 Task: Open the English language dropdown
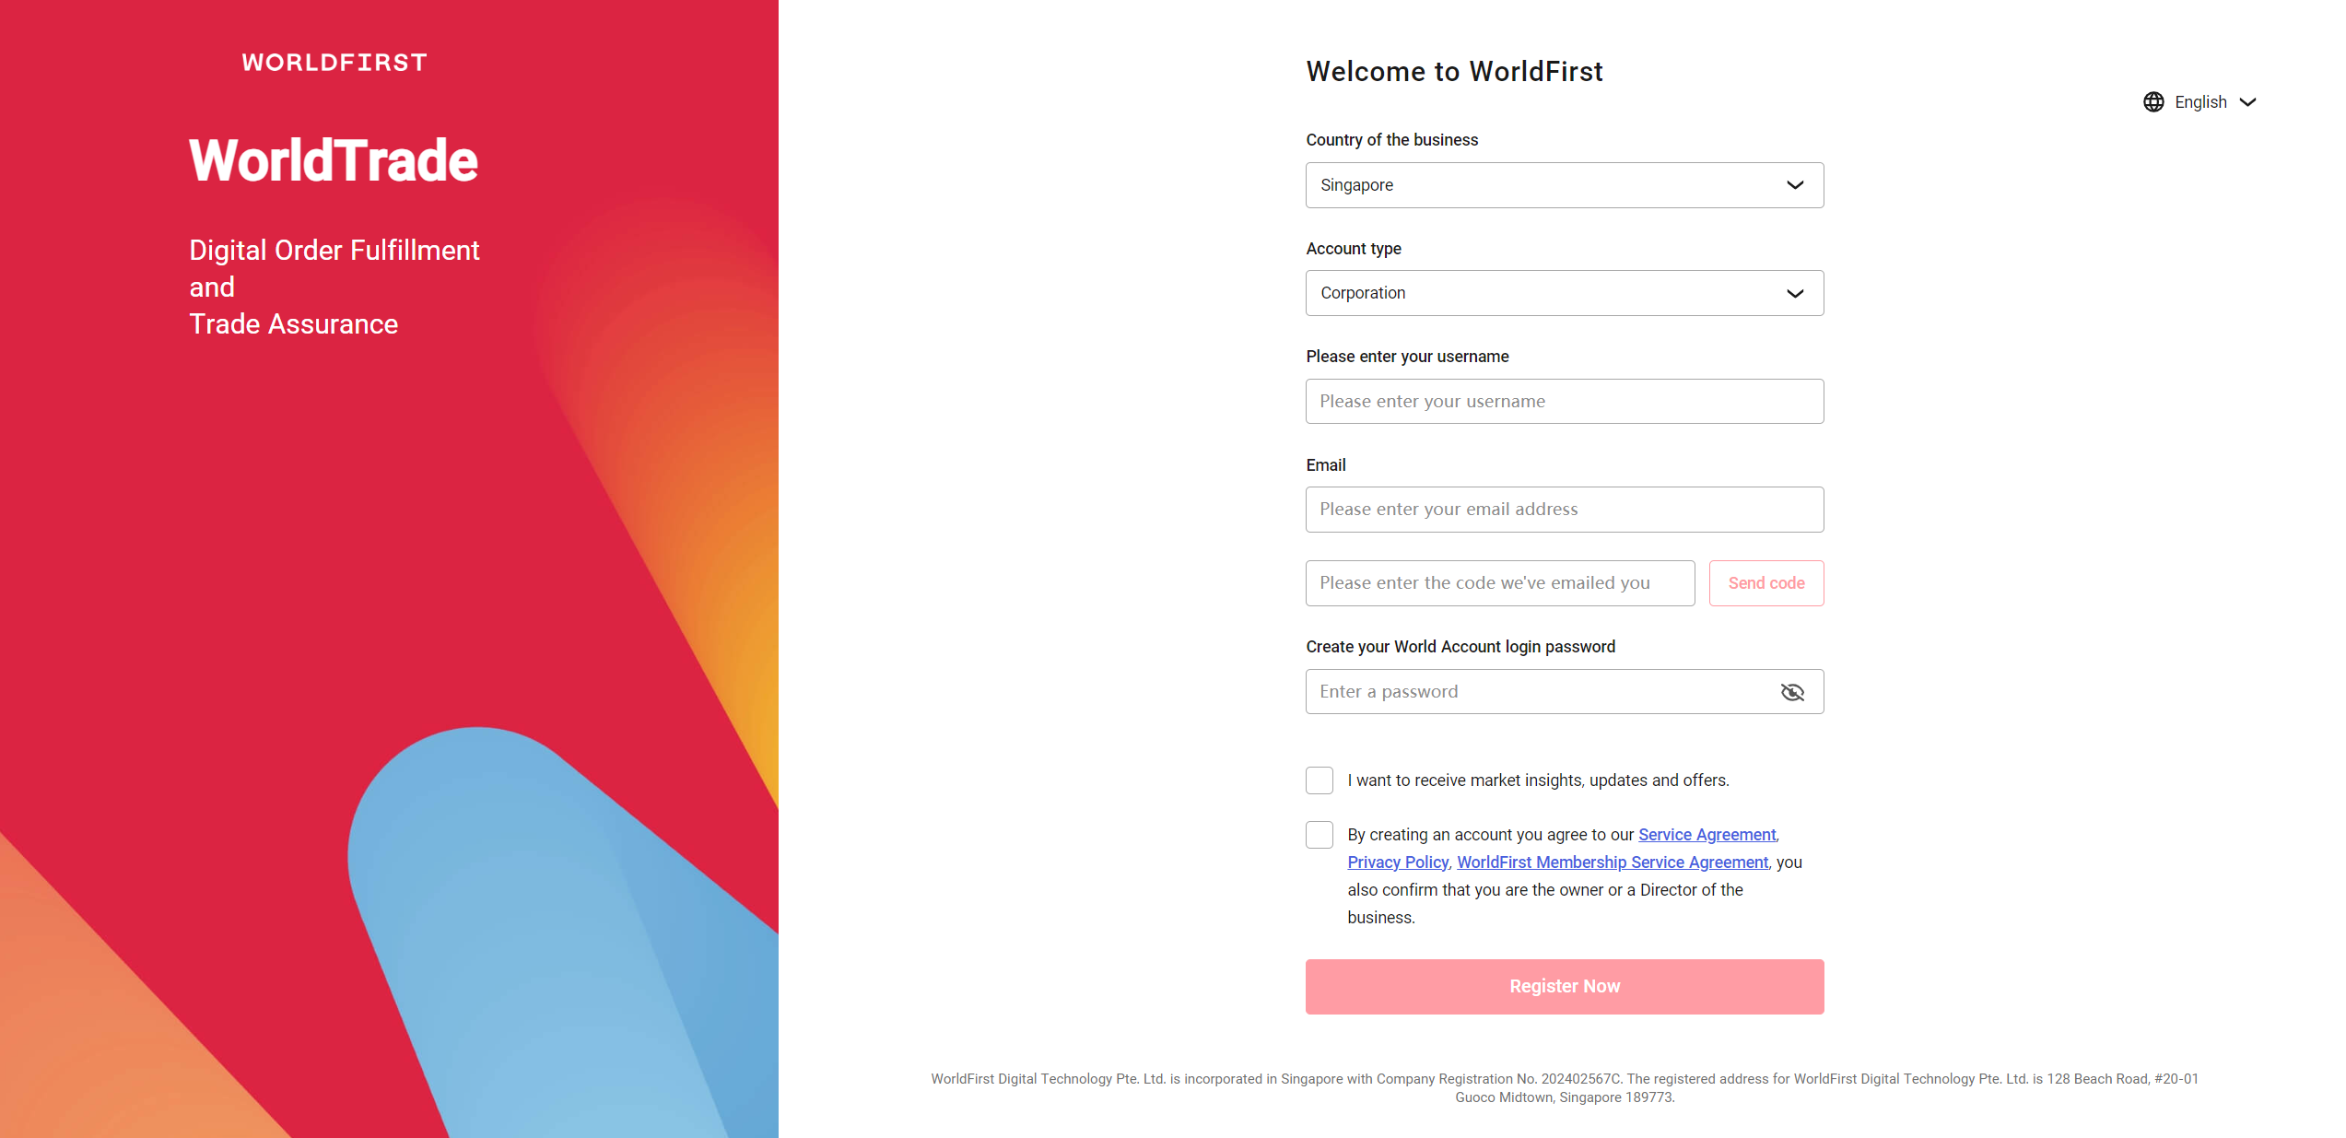point(2201,101)
